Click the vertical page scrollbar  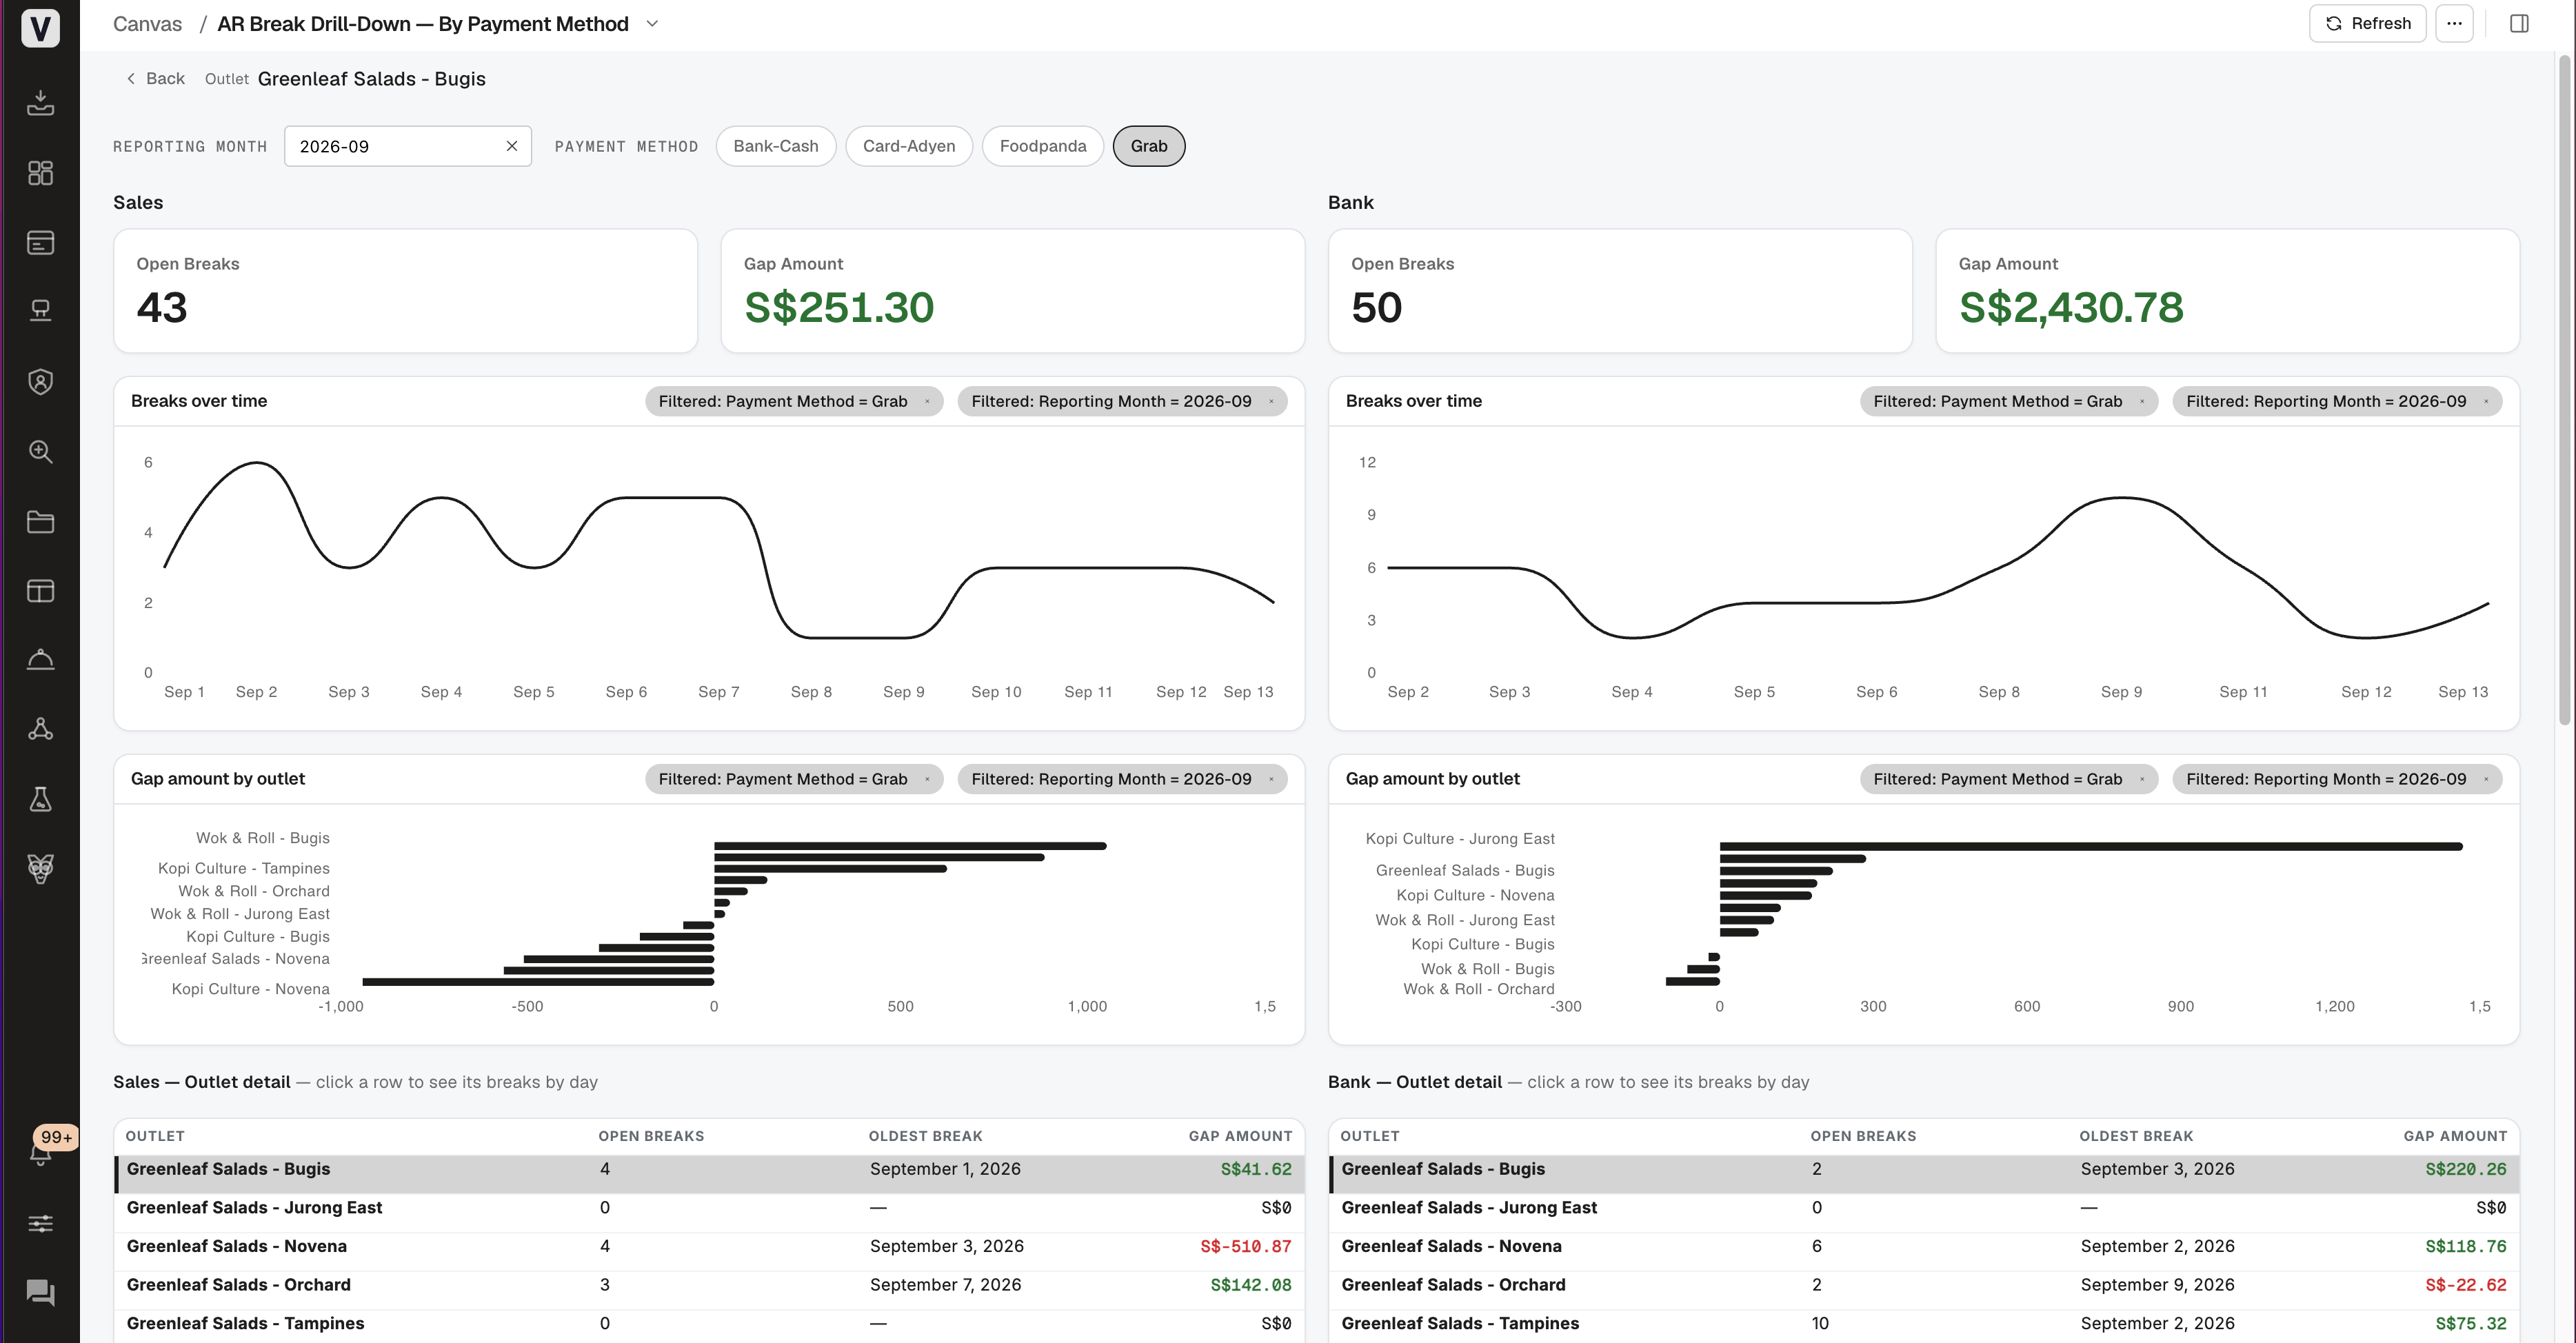[2564, 390]
